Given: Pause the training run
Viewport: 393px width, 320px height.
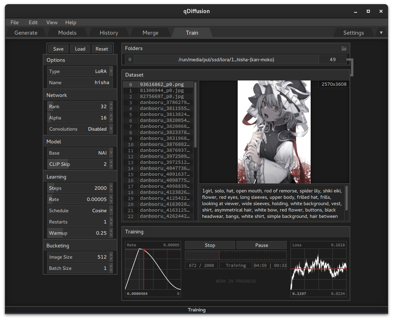Looking at the screenshot, I should pos(262,245).
